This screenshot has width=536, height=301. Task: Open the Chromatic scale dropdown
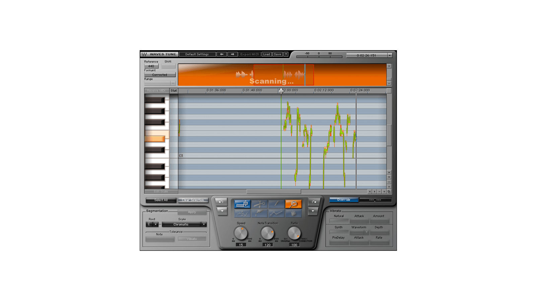coord(184,224)
